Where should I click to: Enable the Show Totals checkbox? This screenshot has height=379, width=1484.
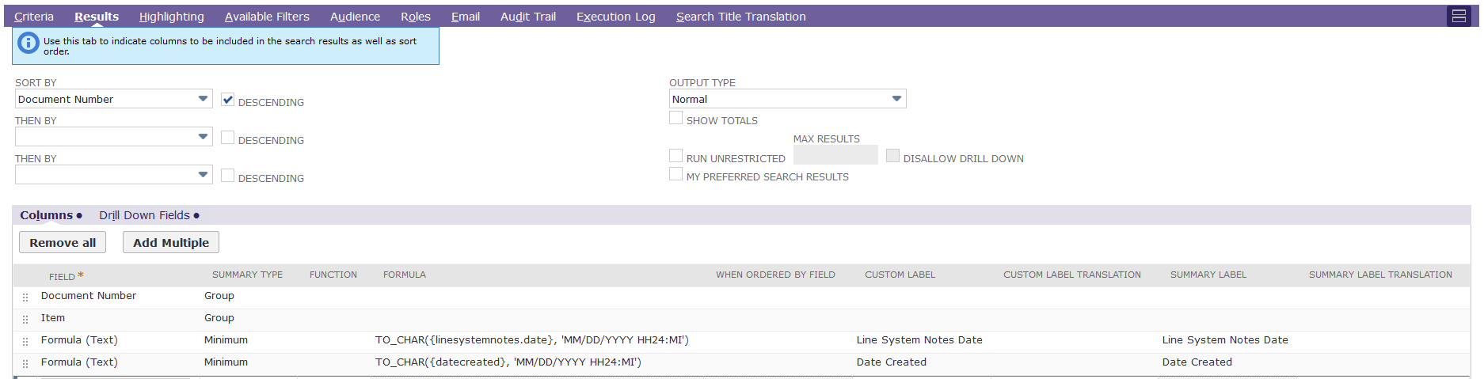pos(675,118)
